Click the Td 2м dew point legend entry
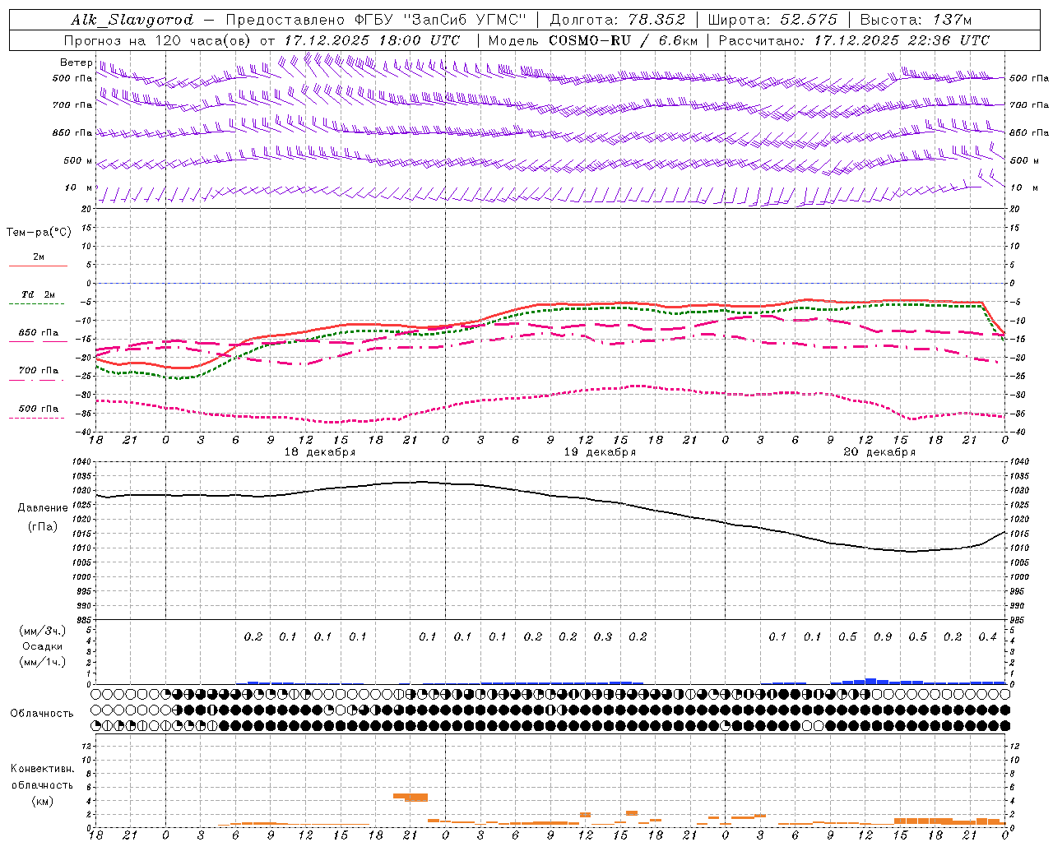Viewport: 1053px width, 842px height. point(39,294)
